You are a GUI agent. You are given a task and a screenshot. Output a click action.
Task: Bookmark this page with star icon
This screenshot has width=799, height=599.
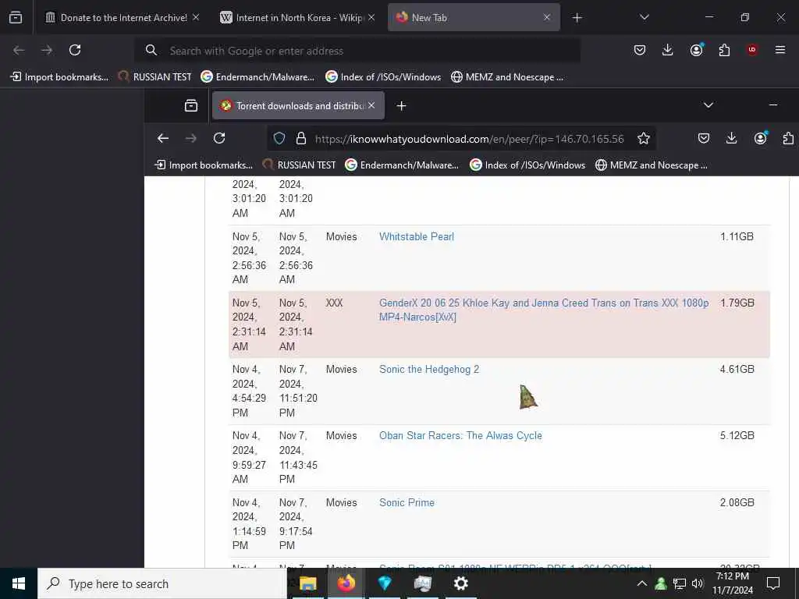[644, 138]
